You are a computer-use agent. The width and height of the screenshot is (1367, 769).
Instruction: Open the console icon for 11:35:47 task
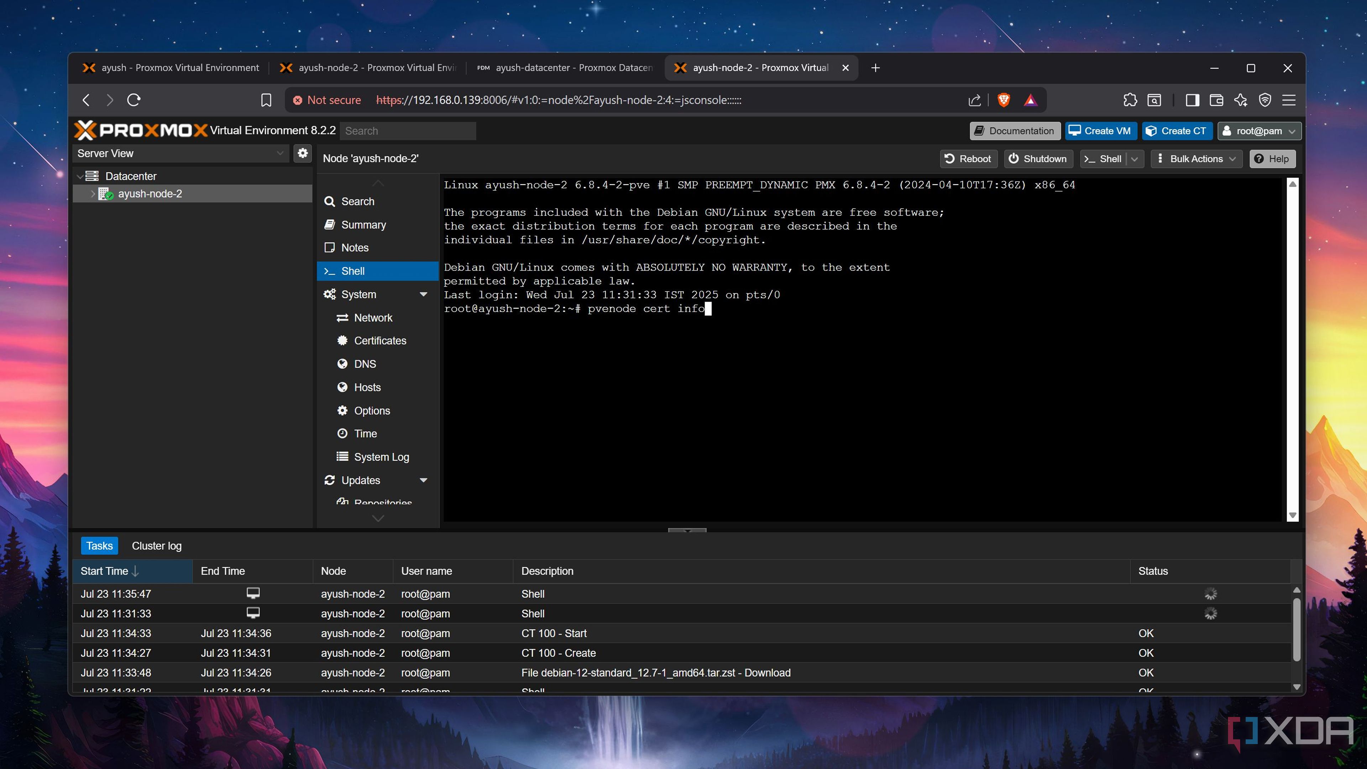253,593
